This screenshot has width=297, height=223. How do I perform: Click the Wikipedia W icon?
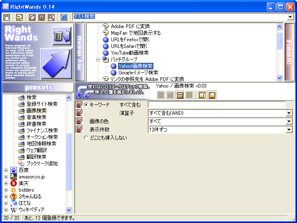[14, 210]
